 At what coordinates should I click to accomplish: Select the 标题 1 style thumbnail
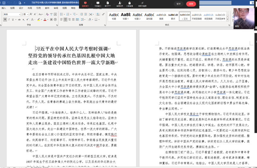pos(125,16)
